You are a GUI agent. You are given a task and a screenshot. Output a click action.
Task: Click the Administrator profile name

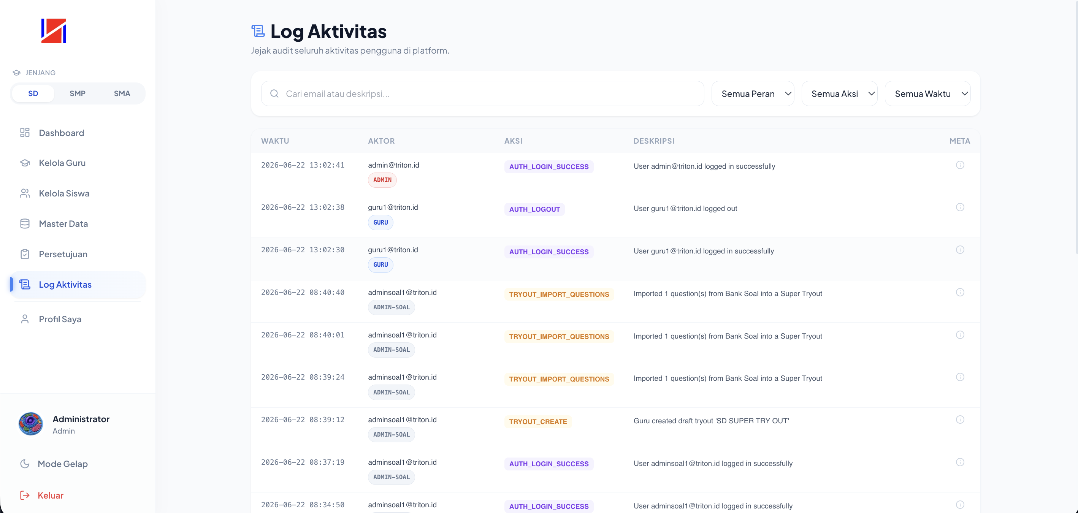(81, 419)
